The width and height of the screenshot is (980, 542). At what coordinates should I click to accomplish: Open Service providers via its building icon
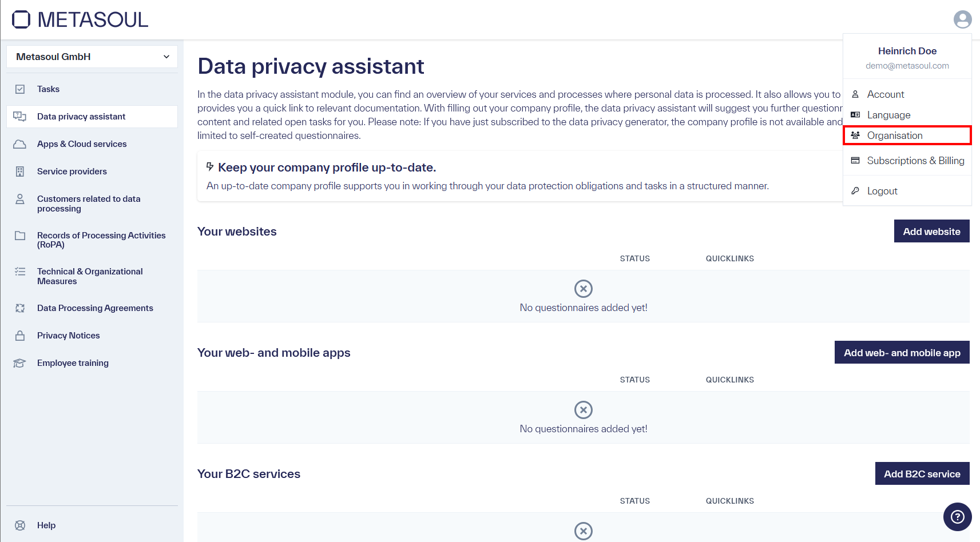pyautogui.click(x=21, y=171)
